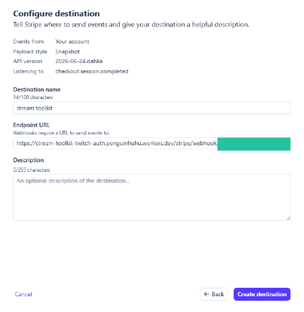Click the Destination name label
304x312 pixels.
click(x=37, y=90)
